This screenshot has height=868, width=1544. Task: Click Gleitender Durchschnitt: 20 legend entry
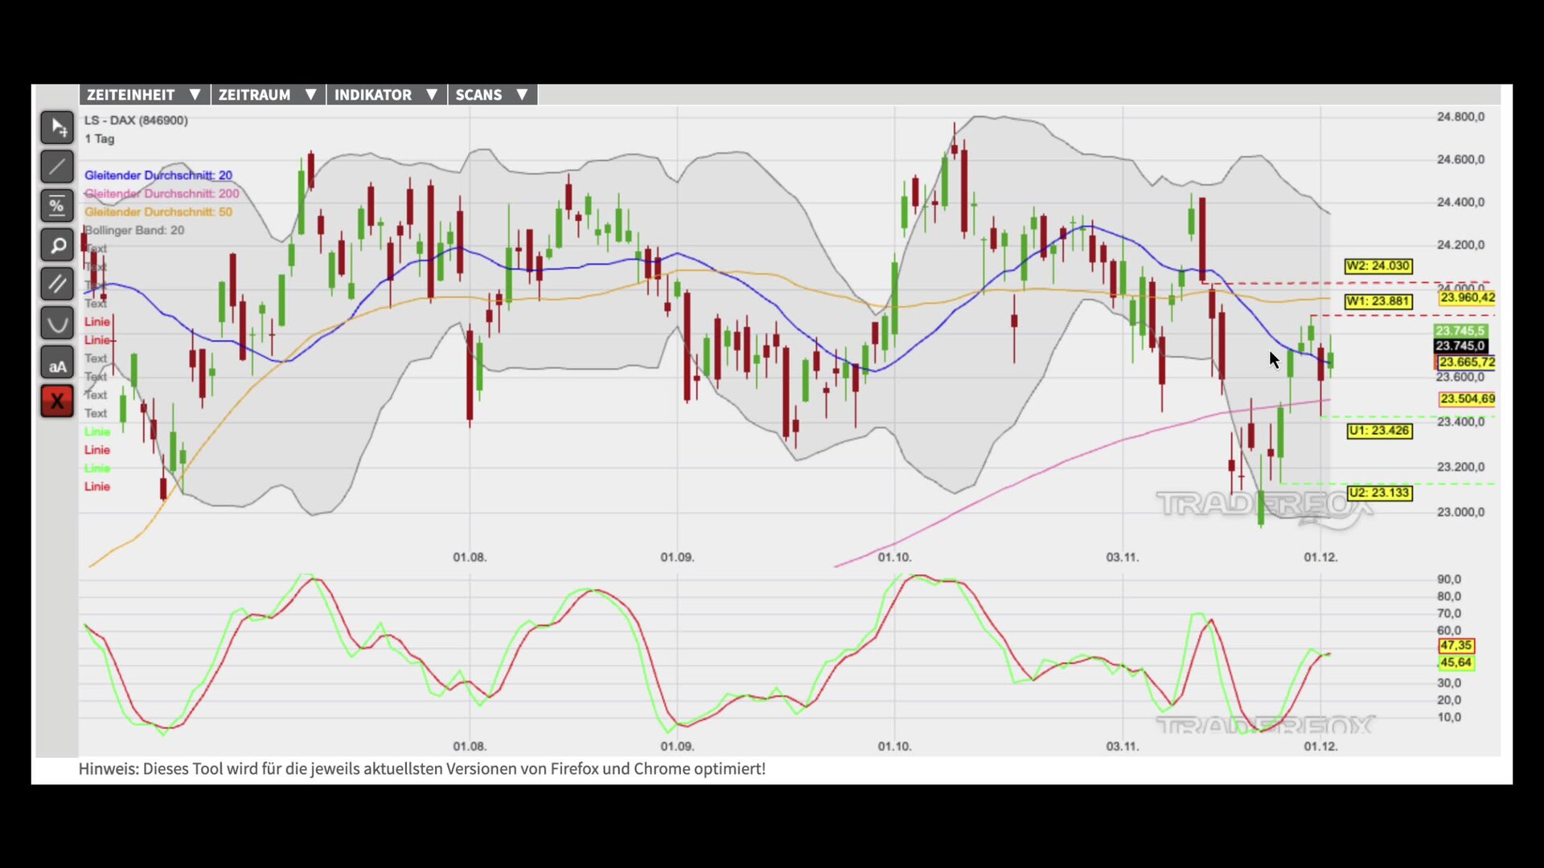pos(158,175)
